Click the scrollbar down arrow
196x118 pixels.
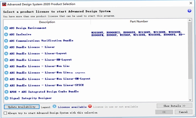click(x=190, y=100)
